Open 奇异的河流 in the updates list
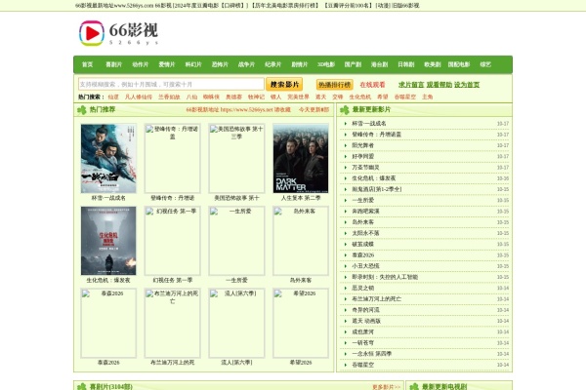The height and width of the screenshot is (390, 586). [x=365, y=310]
